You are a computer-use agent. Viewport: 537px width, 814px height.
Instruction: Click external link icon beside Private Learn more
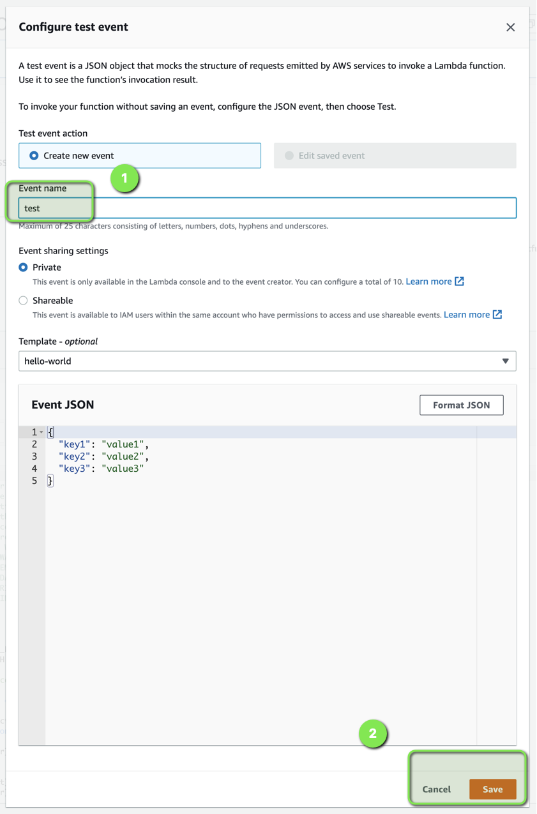(459, 282)
